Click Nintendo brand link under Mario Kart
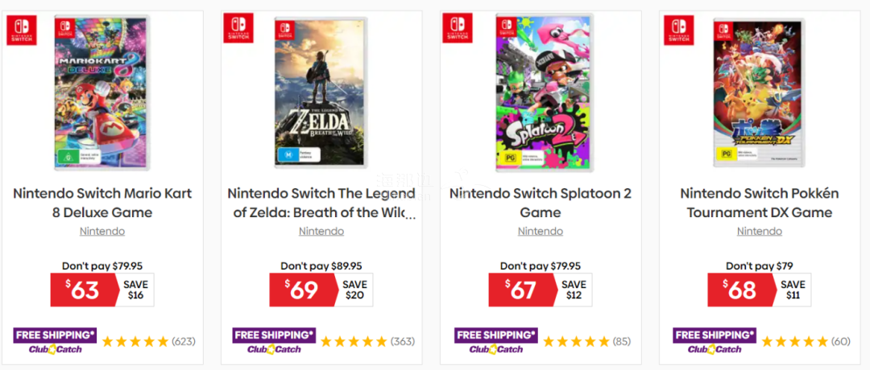The width and height of the screenshot is (870, 370). (102, 232)
